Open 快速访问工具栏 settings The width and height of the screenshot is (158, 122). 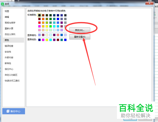[x=12, y=81]
